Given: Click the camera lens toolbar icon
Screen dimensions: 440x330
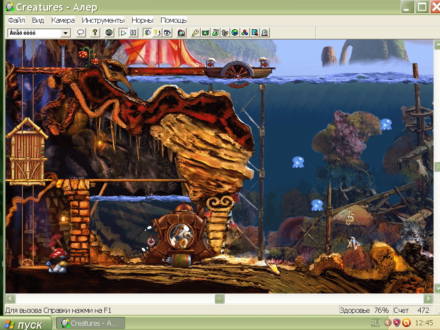Looking at the screenshot, I should coord(181,33).
